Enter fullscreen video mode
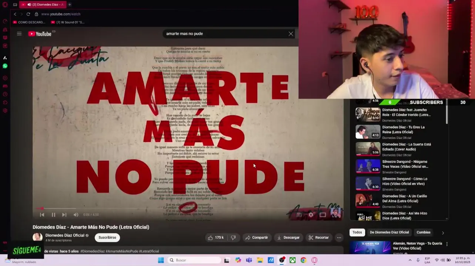The width and height of the screenshot is (475, 266). click(334, 215)
